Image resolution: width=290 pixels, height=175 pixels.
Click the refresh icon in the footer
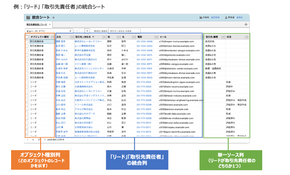pos(39,140)
